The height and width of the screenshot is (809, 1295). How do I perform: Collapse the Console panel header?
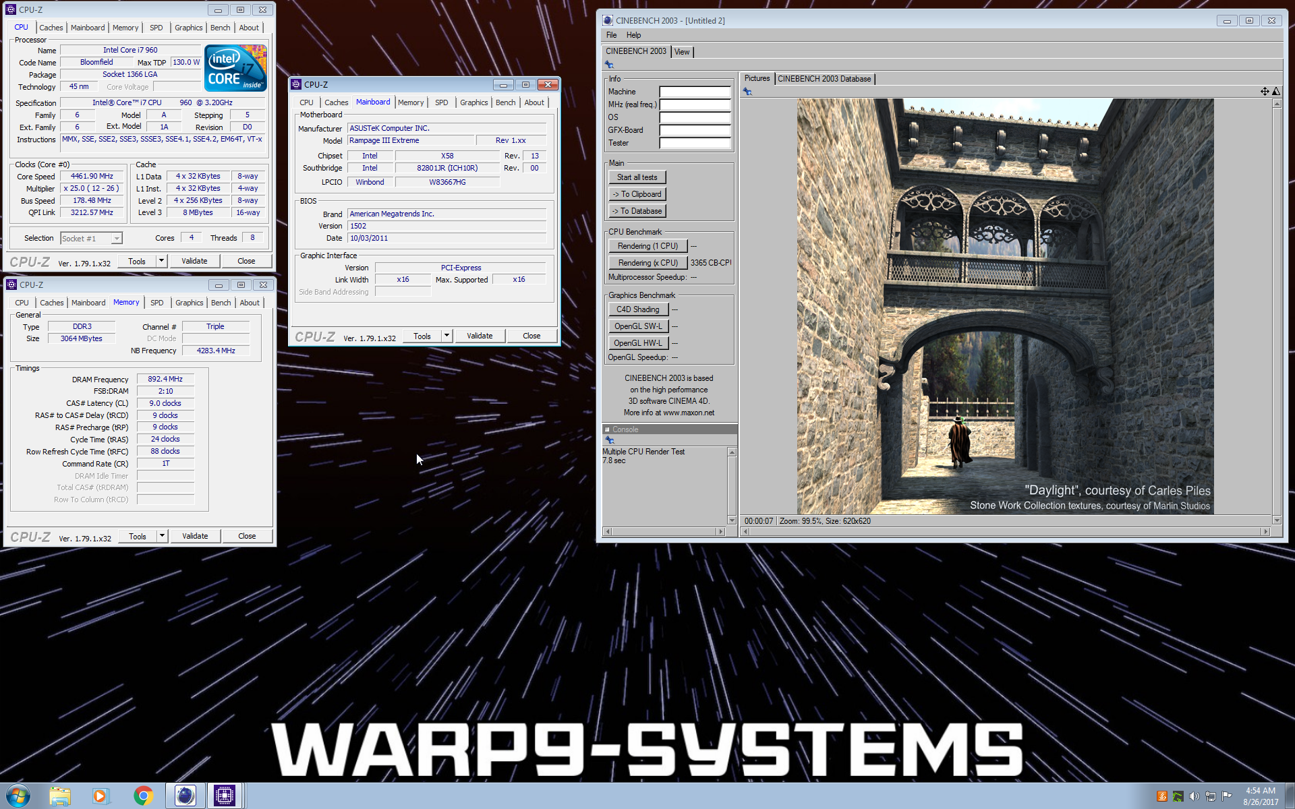[x=607, y=429]
